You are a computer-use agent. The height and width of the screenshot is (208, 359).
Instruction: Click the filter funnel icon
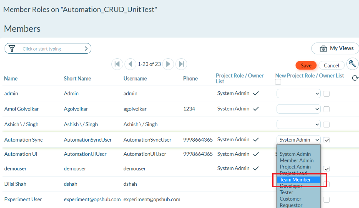pos(12,49)
